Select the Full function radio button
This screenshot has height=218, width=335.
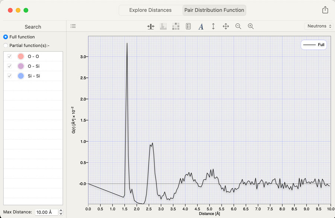pyautogui.click(x=6, y=37)
